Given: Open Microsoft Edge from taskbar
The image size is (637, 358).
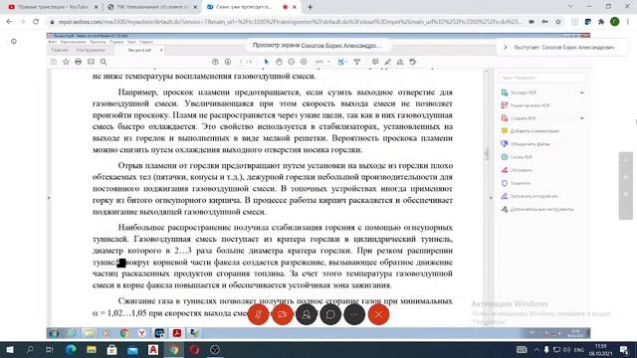Looking at the screenshot, I should point(71,349).
